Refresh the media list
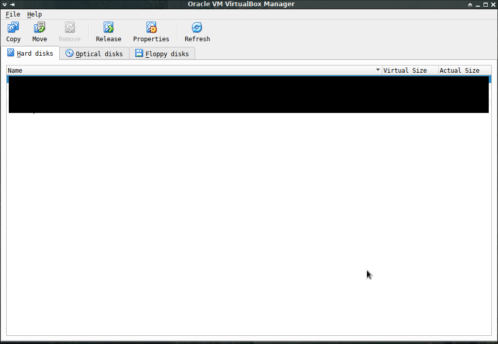Screen dimensions: 498x344 tap(197, 32)
